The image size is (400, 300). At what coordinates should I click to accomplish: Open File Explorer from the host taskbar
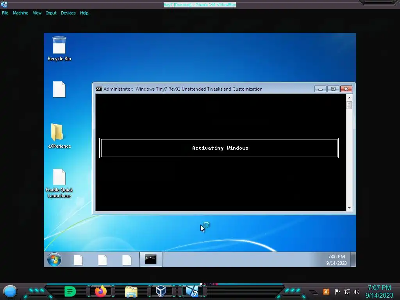(x=131, y=291)
